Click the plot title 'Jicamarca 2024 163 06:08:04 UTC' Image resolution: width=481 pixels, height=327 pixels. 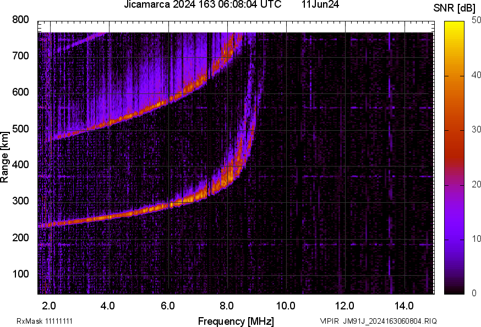203,4
